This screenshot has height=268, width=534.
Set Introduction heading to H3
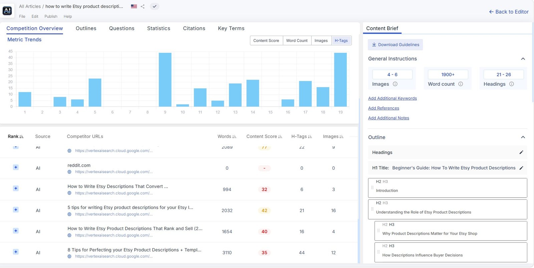pos(385,182)
